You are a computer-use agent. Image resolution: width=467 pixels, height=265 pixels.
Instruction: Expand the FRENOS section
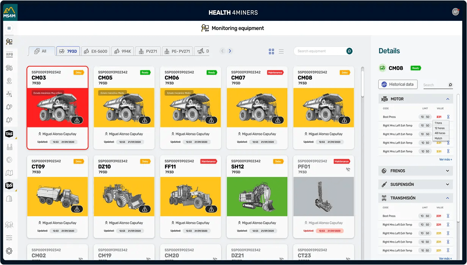[x=448, y=171]
